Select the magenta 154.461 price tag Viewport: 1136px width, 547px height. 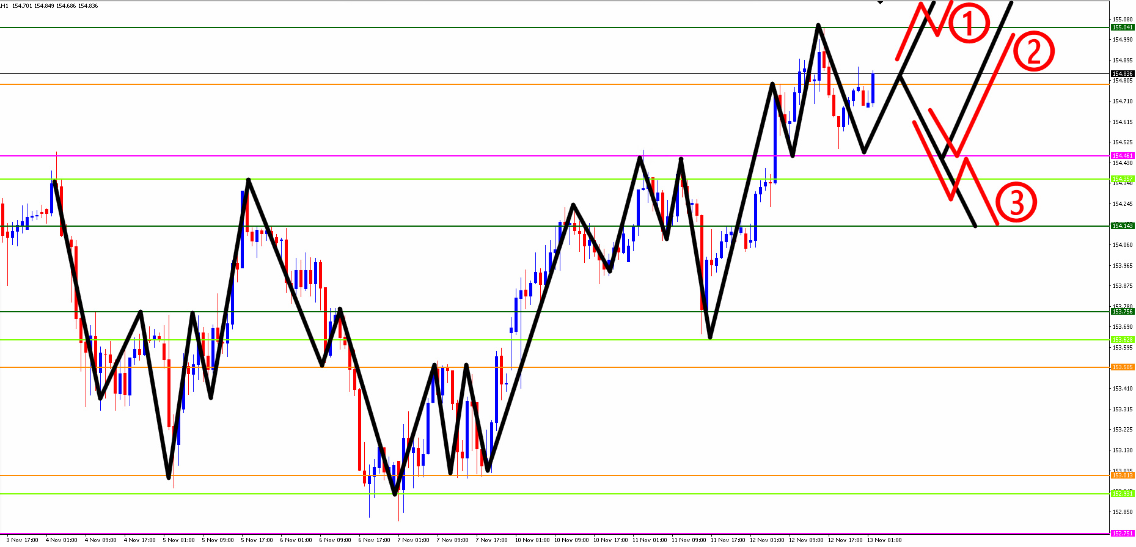pyautogui.click(x=1123, y=156)
